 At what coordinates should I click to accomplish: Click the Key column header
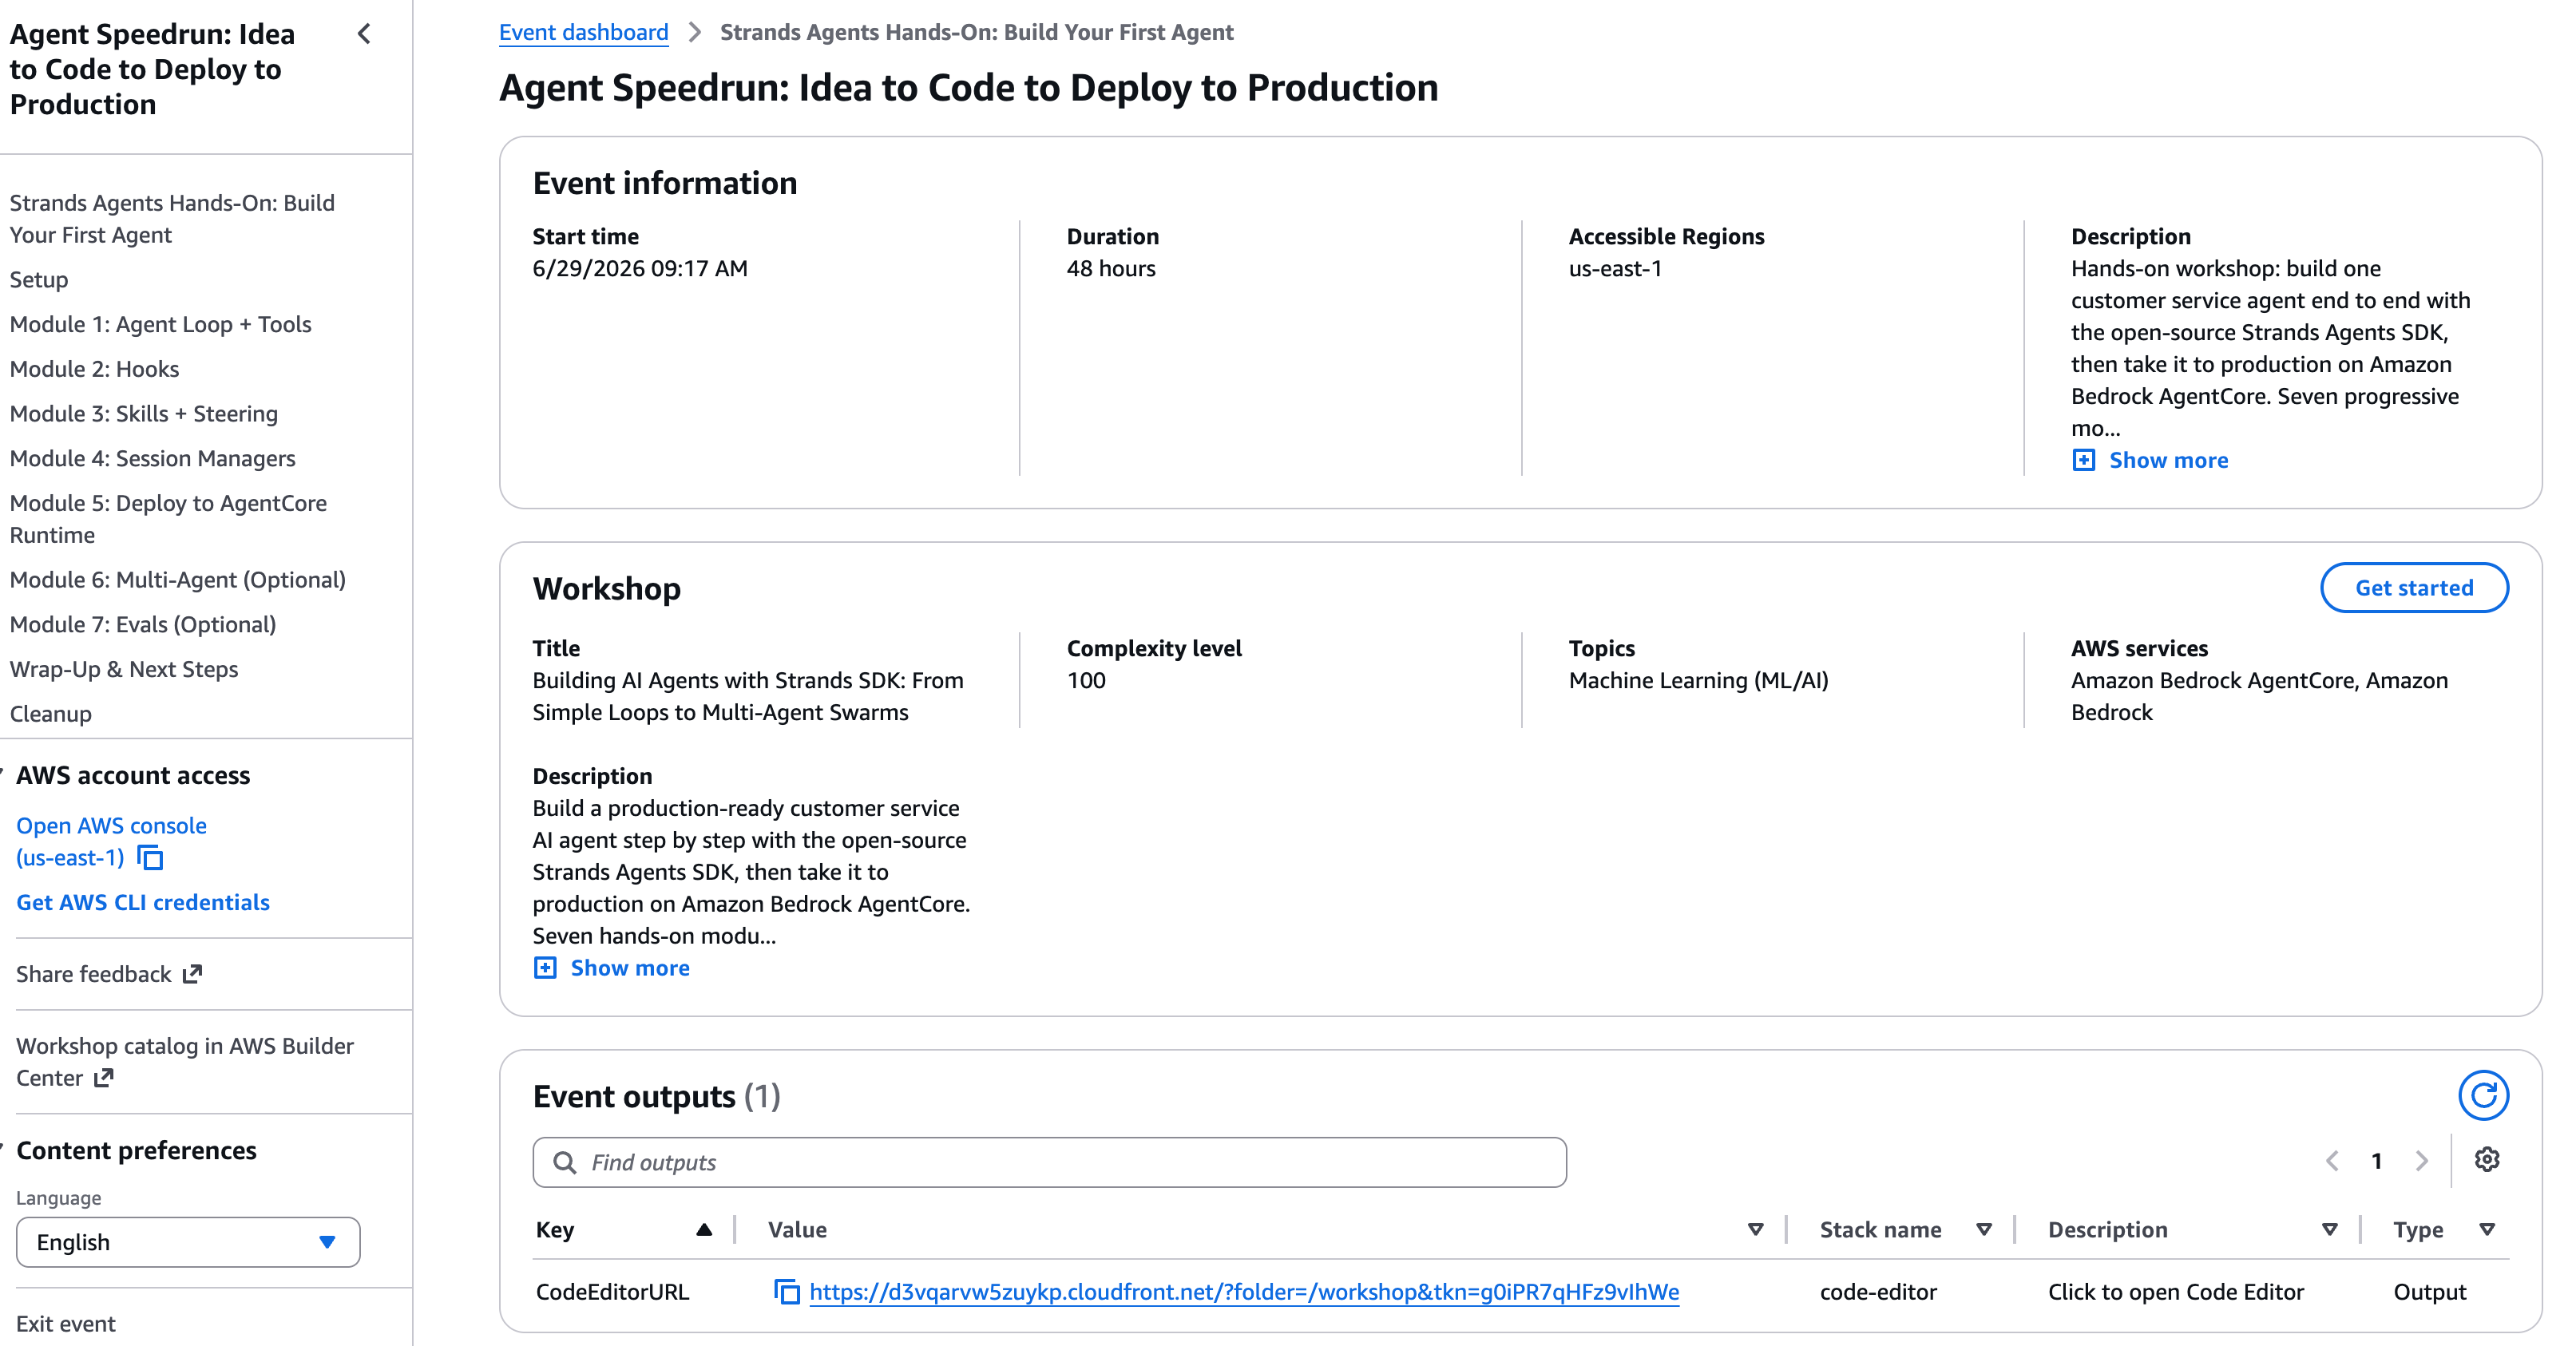click(x=555, y=1230)
